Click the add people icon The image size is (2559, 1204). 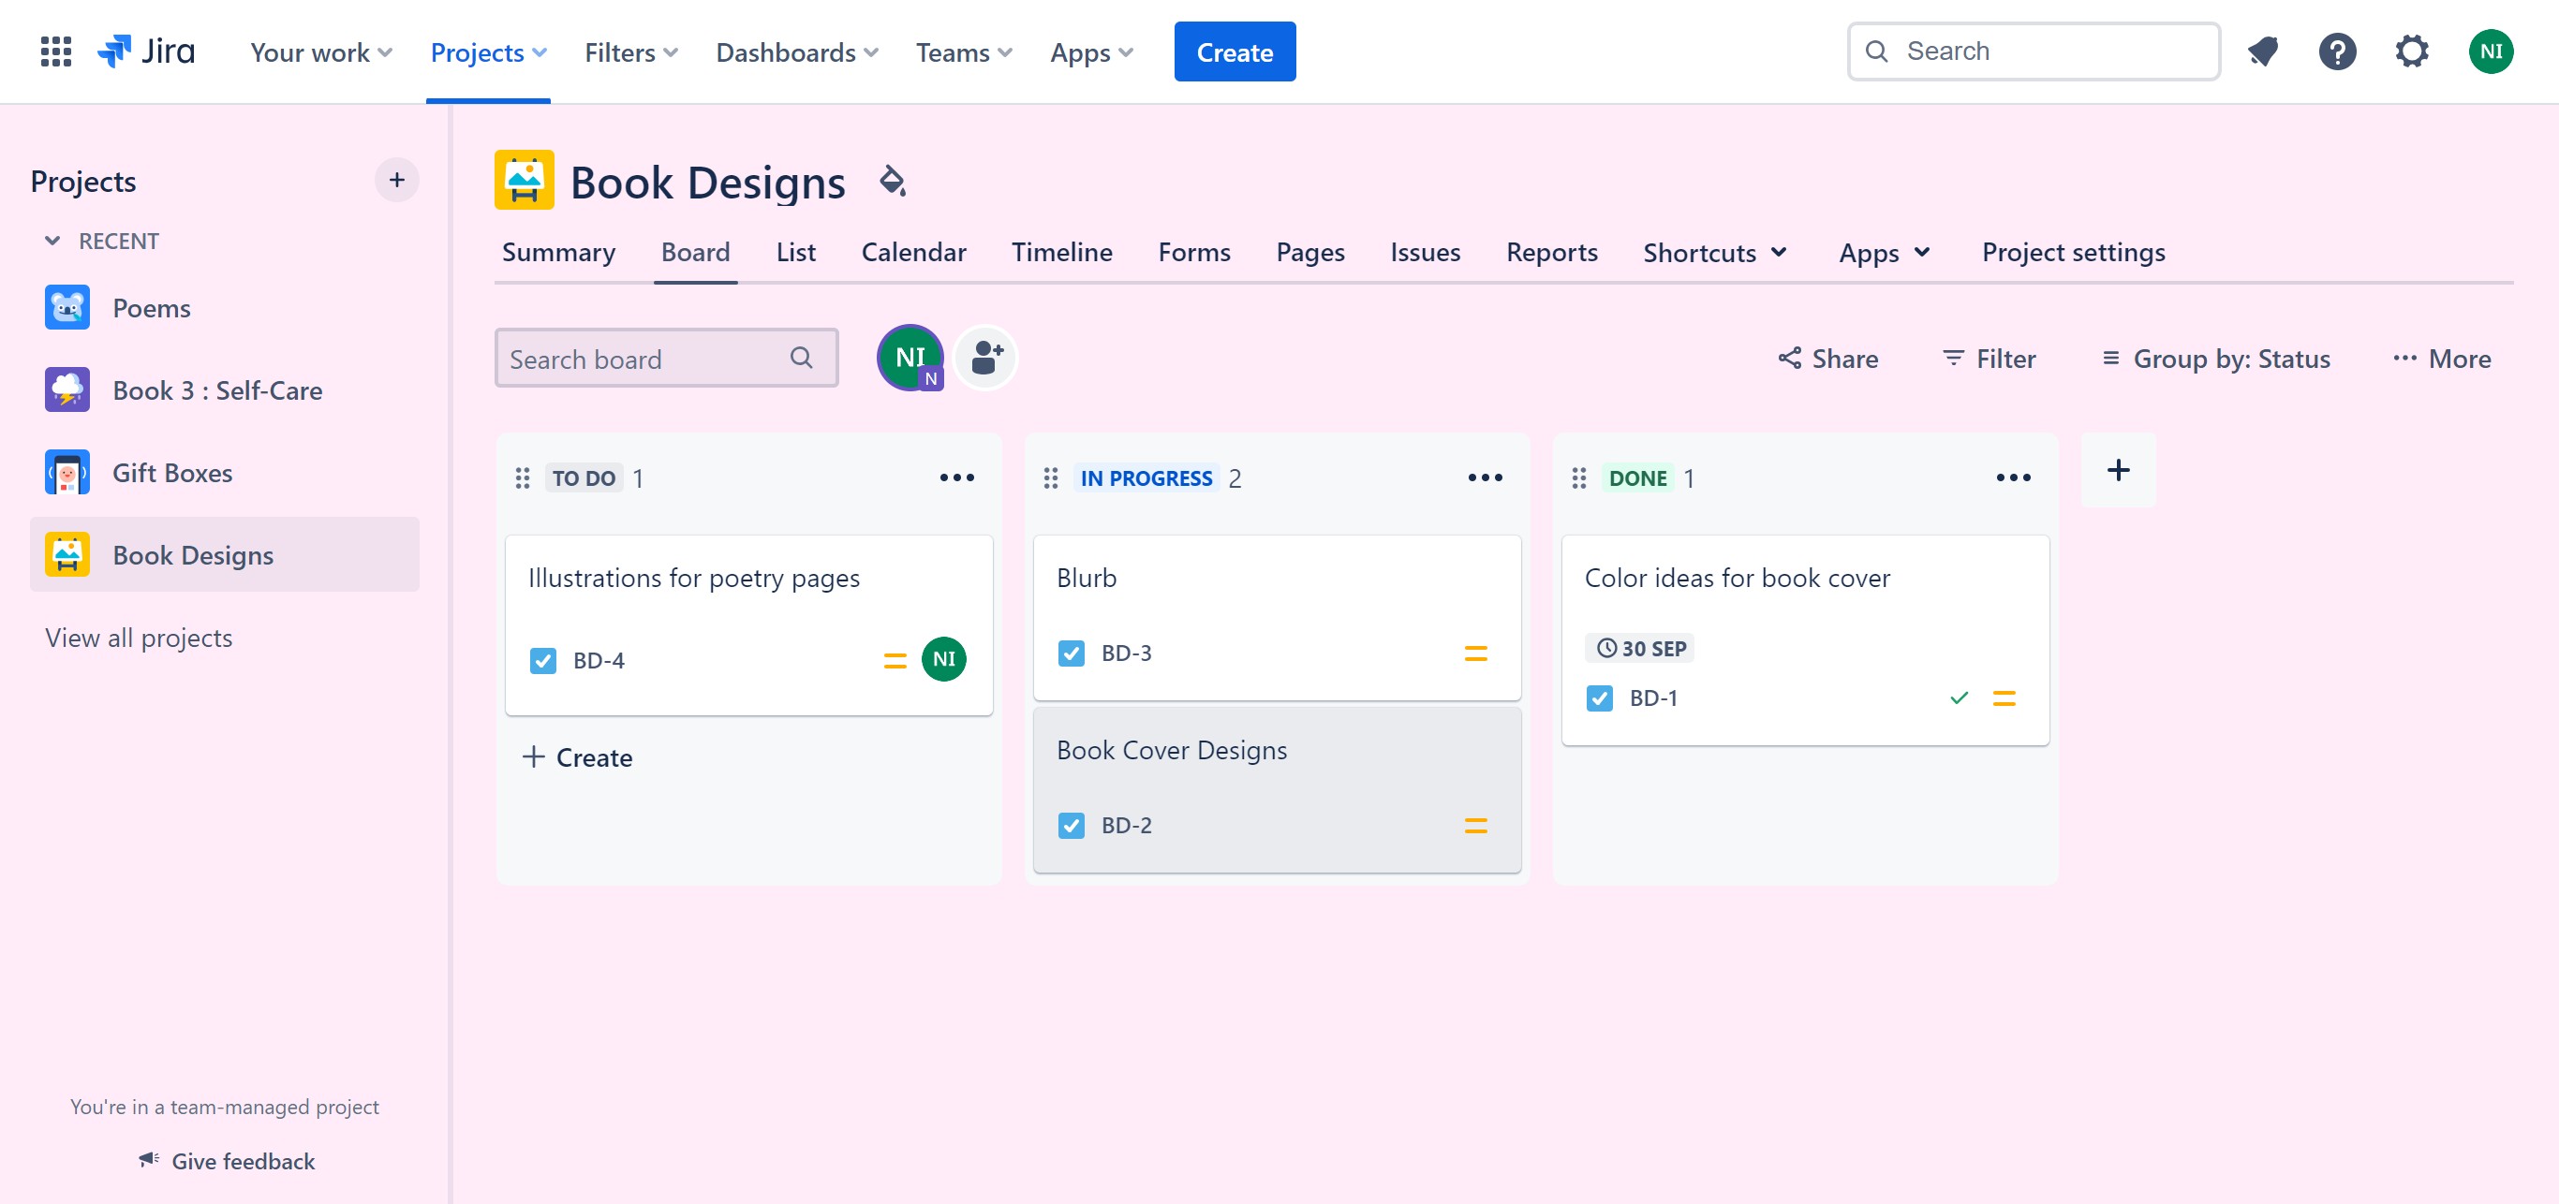click(986, 359)
